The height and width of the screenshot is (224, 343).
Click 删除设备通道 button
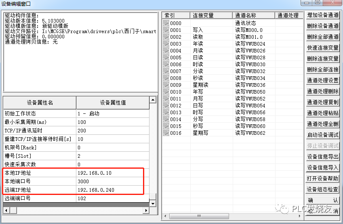pyautogui.click(x=323, y=26)
